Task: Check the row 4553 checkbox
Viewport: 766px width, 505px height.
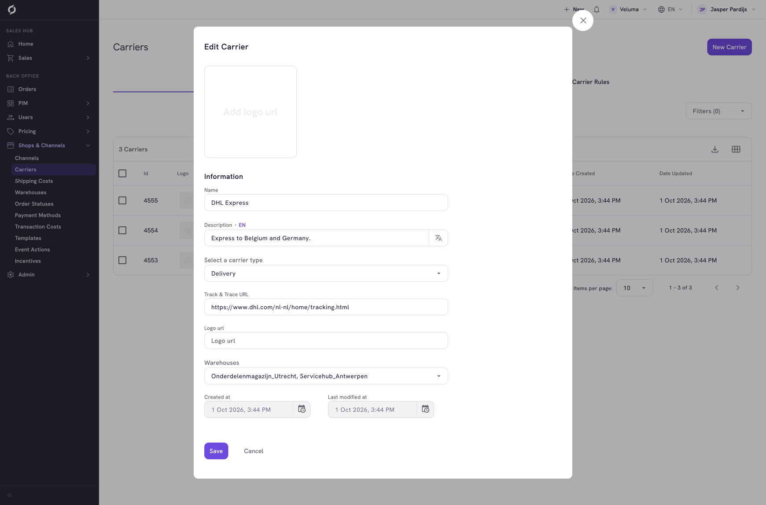Action: tap(122, 260)
